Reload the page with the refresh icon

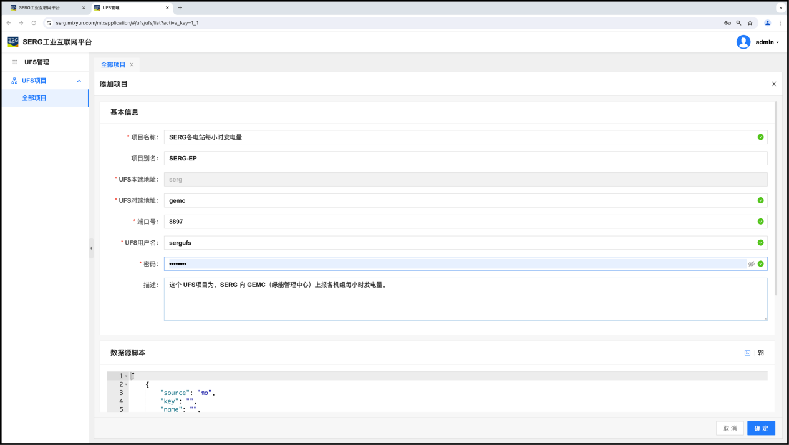point(34,23)
